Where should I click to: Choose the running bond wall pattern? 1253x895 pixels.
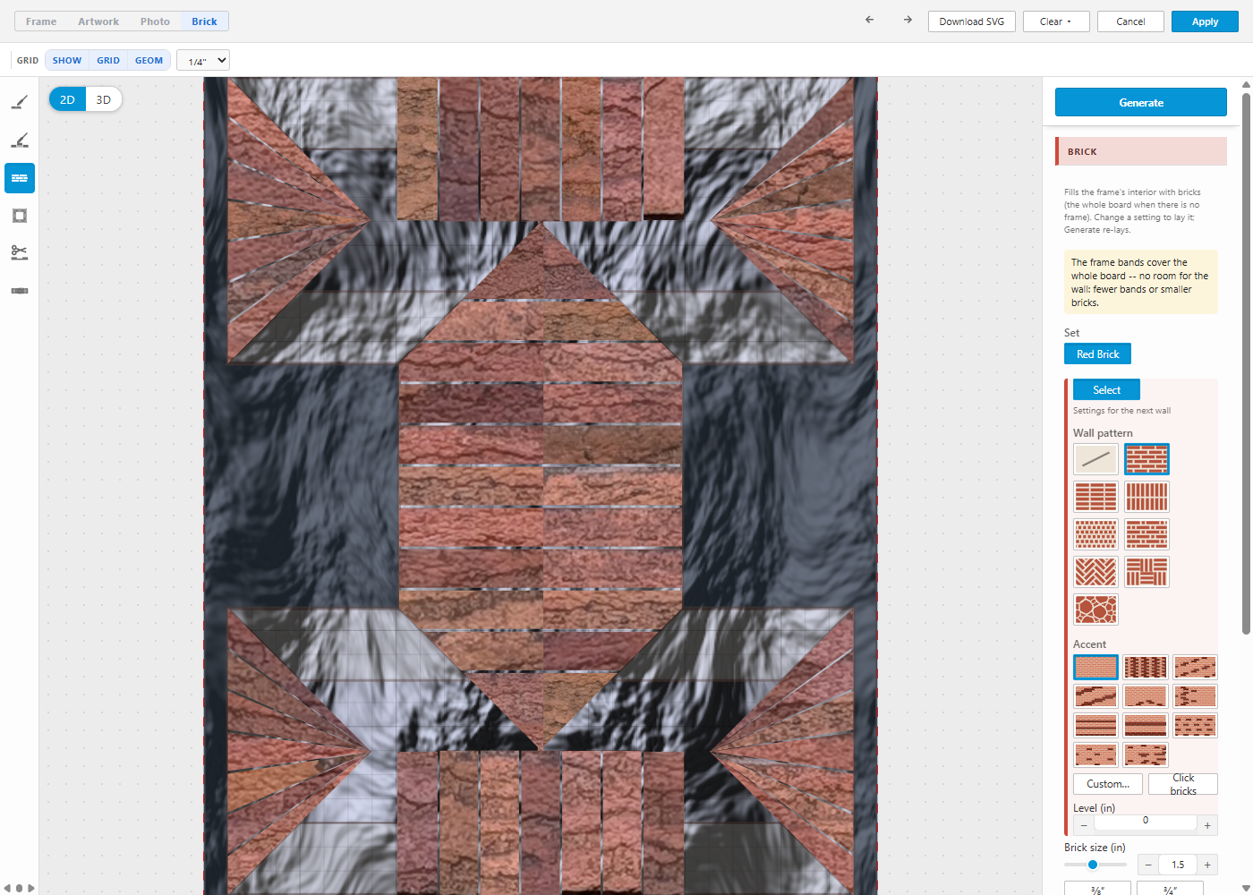(1146, 459)
